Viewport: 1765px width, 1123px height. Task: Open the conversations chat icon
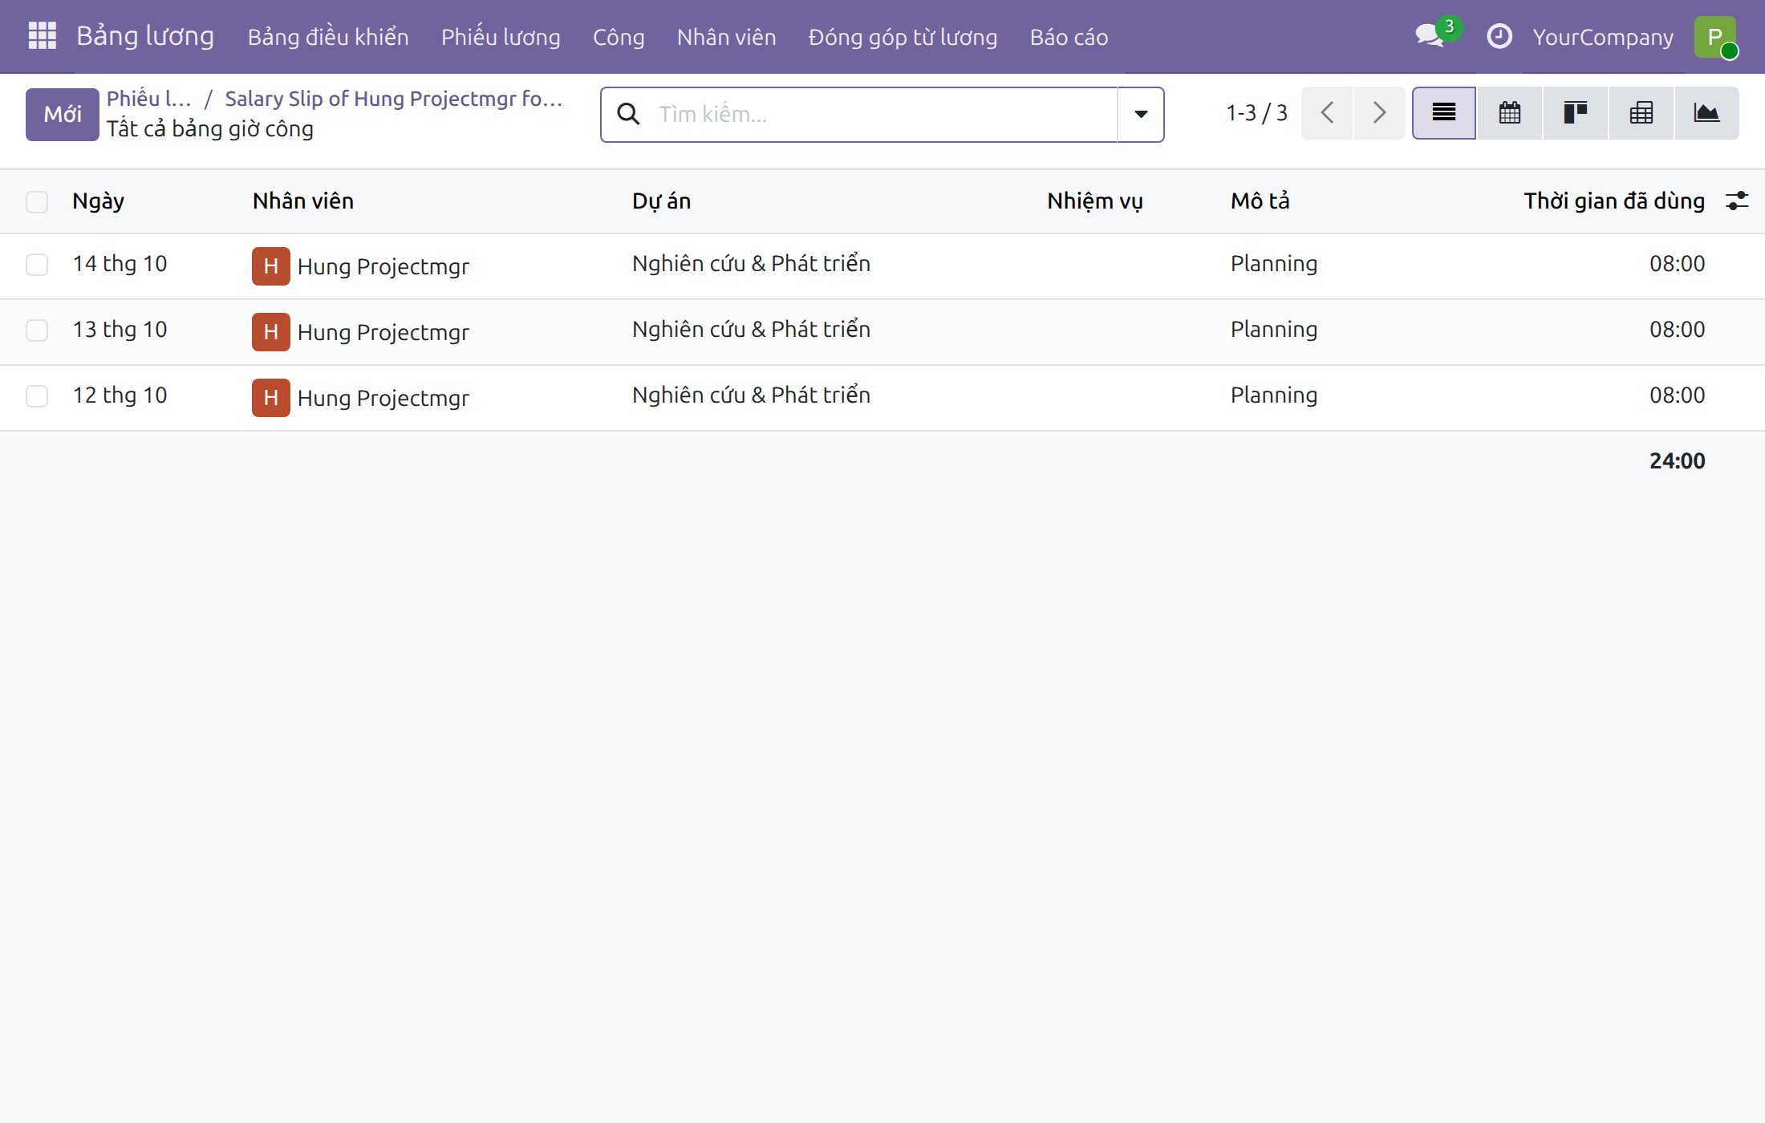pos(1430,36)
